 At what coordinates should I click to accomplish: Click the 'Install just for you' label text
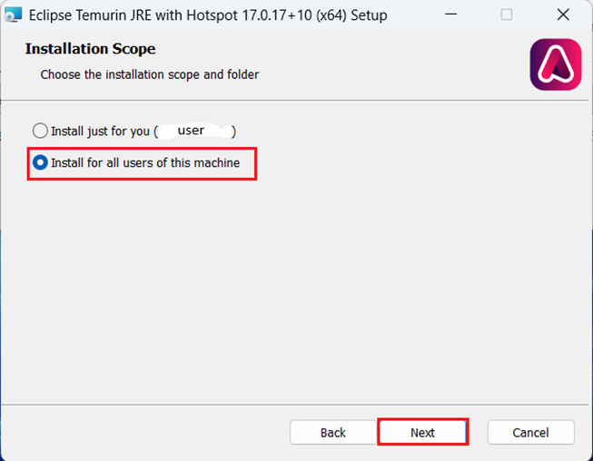click(100, 131)
